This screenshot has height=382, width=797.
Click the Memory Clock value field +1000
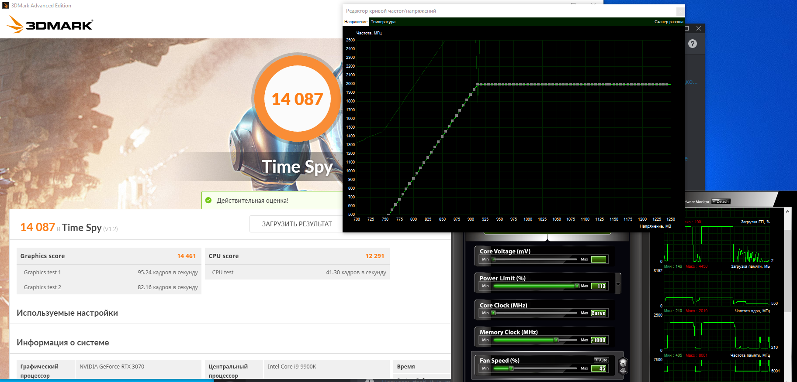[x=599, y=340]
